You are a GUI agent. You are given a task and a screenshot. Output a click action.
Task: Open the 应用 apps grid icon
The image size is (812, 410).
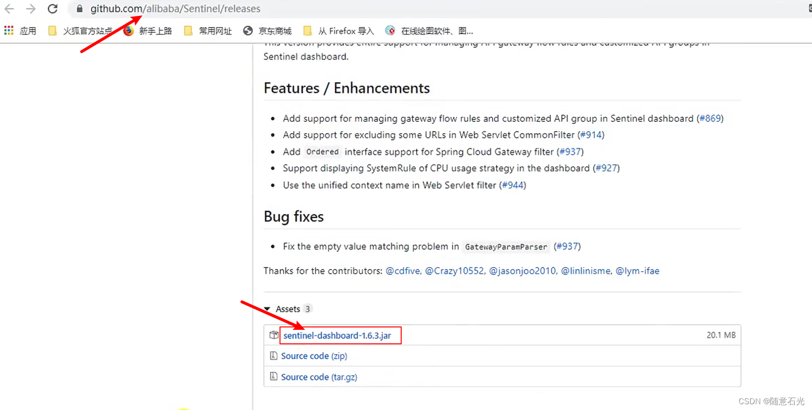(x=9, y=31)
